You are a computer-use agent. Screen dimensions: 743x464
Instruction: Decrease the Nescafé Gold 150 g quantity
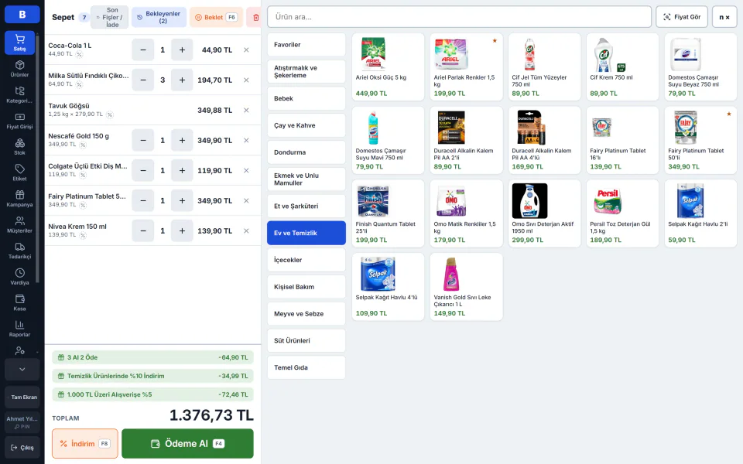143,141
